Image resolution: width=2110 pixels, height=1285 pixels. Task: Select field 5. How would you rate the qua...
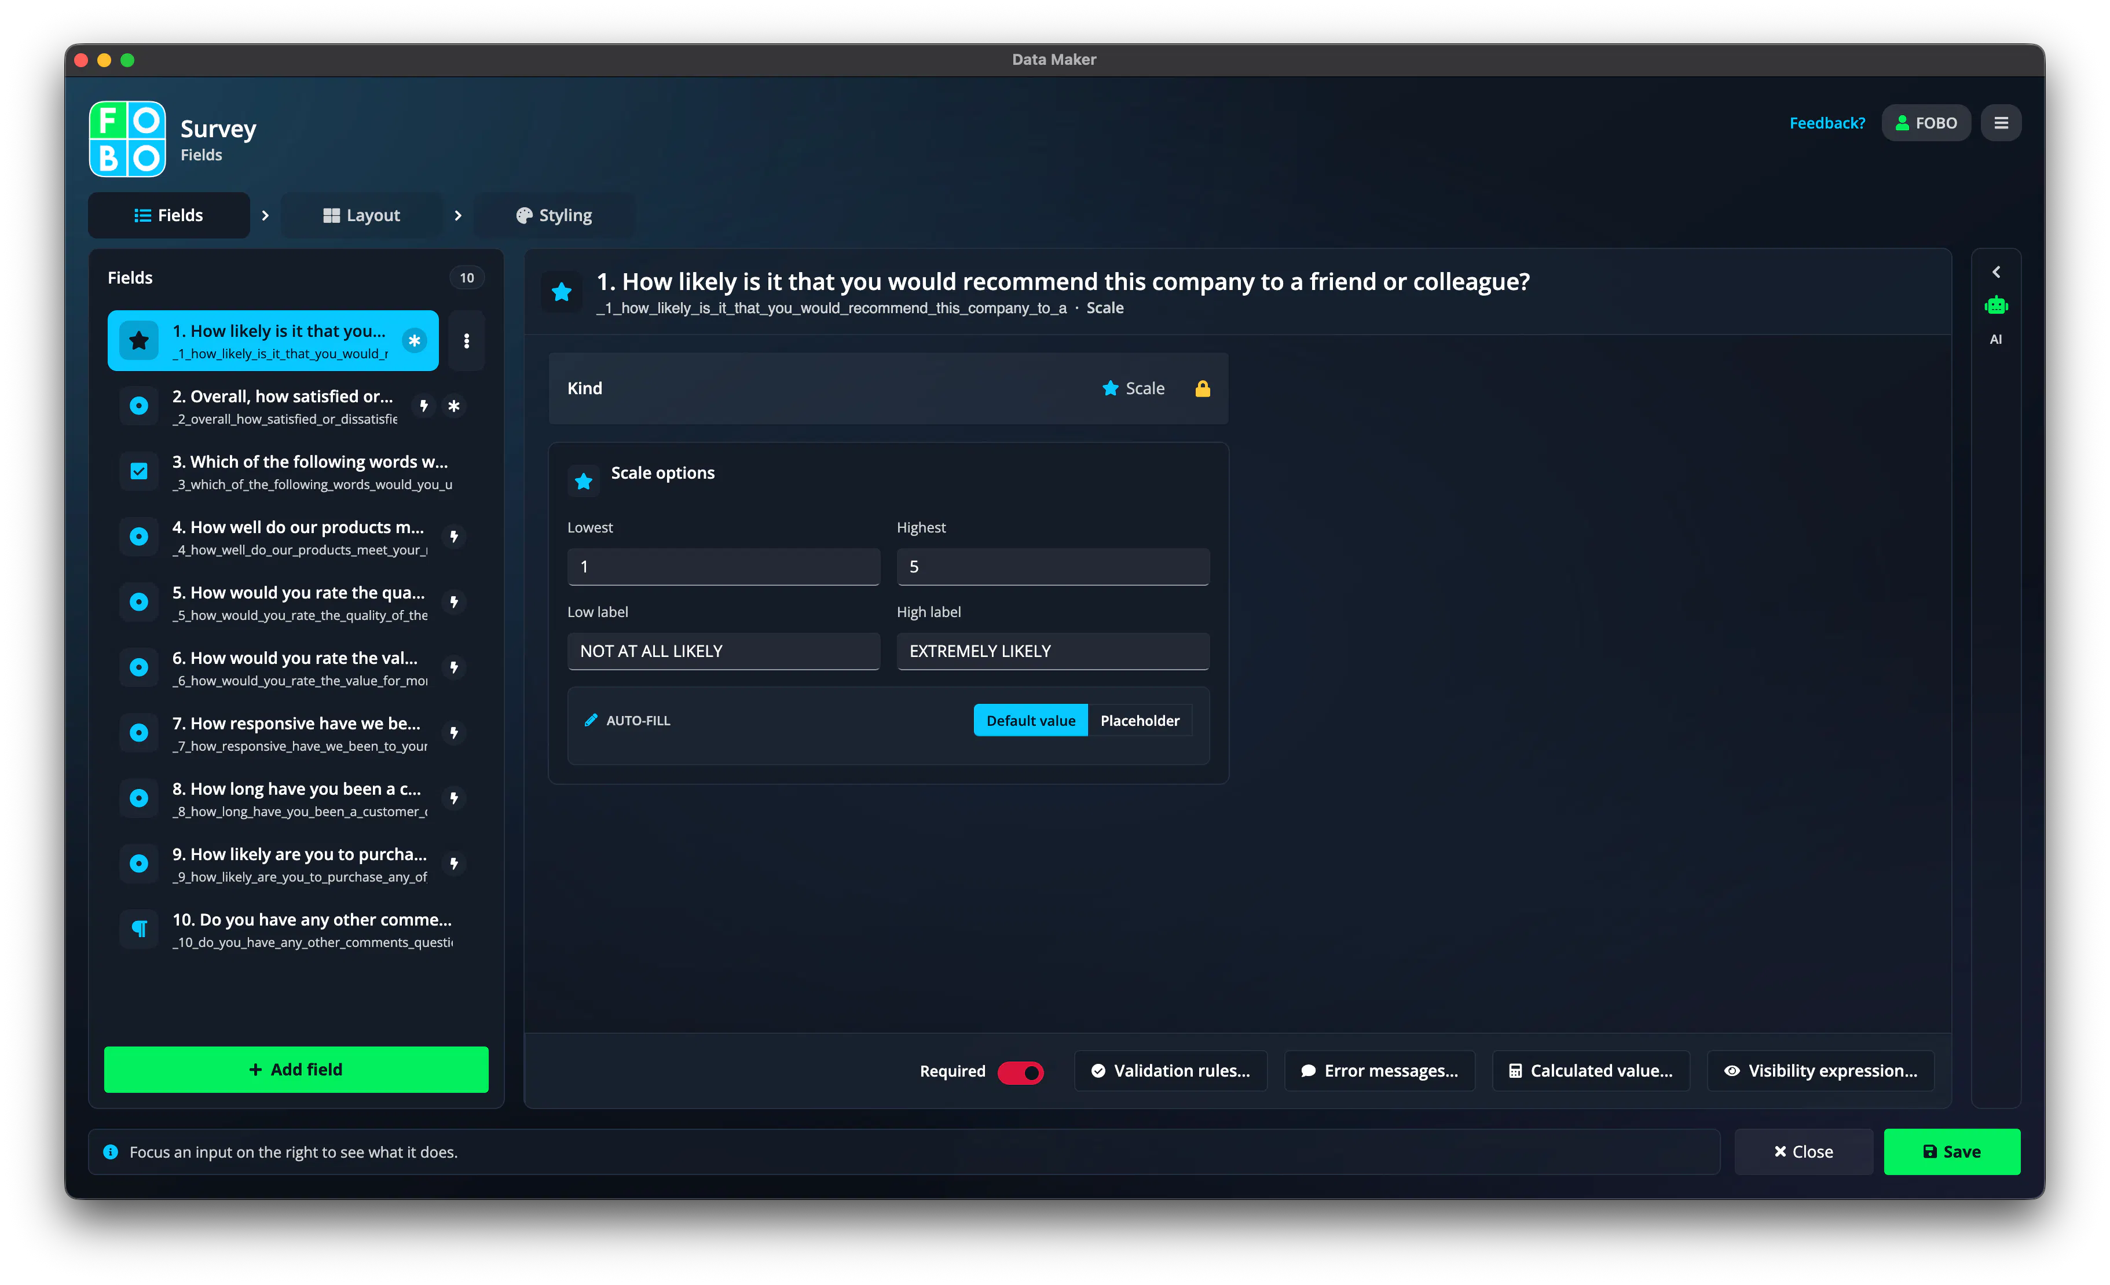tap(296, 603)
